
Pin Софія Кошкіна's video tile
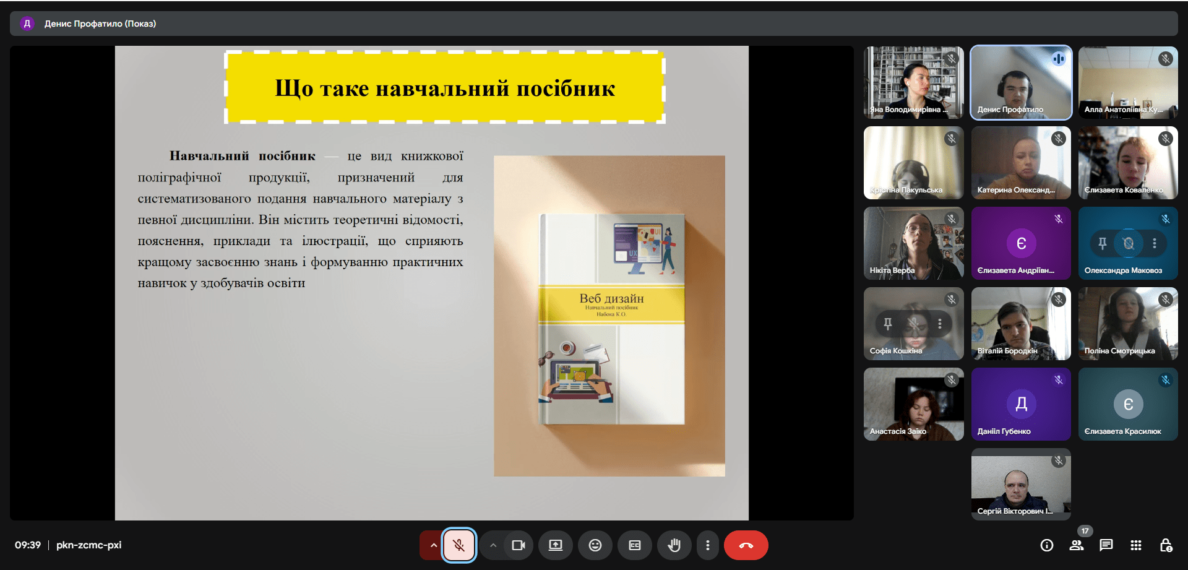click(x=887, y=324)
